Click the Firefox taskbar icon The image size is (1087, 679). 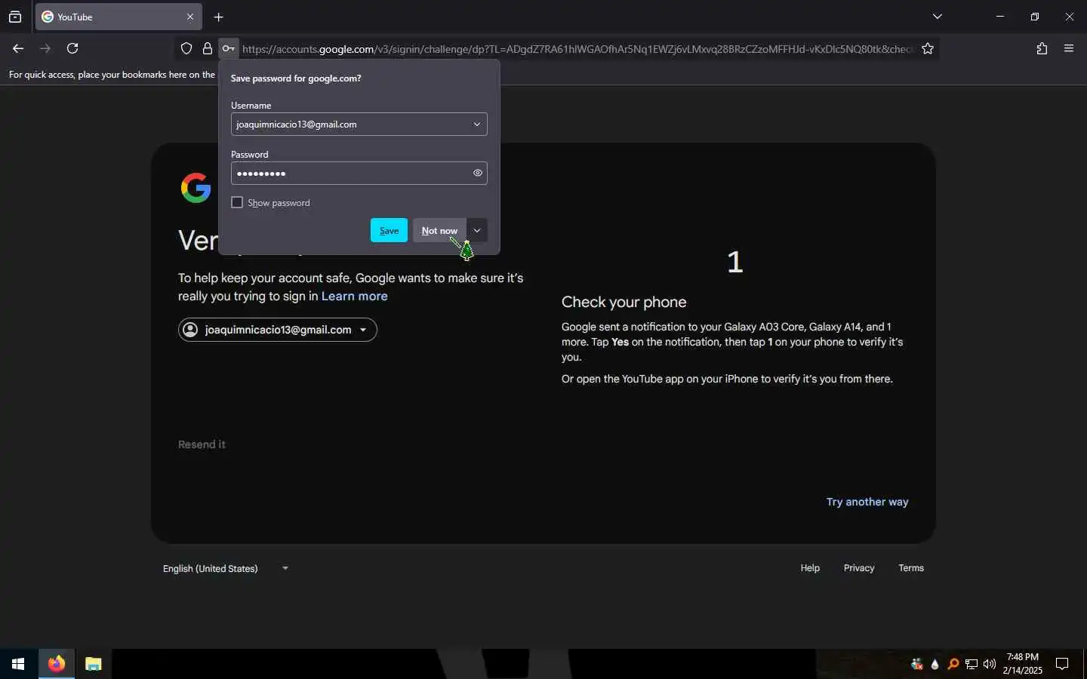click(57, 664)
